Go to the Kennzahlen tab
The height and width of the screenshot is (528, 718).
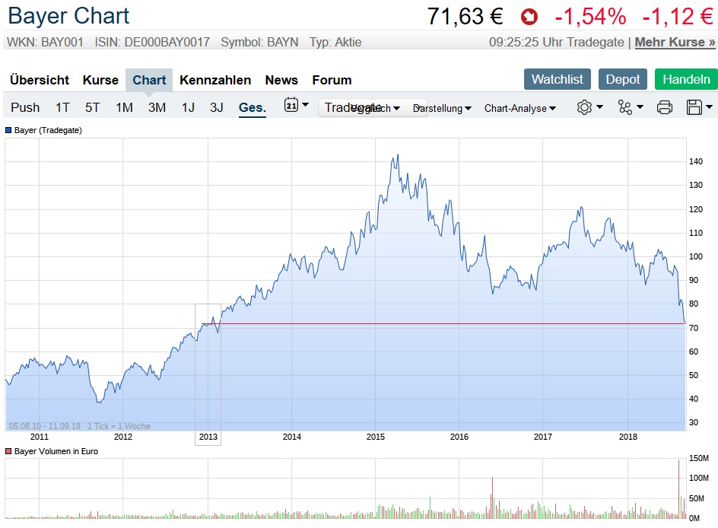(215, 80)
